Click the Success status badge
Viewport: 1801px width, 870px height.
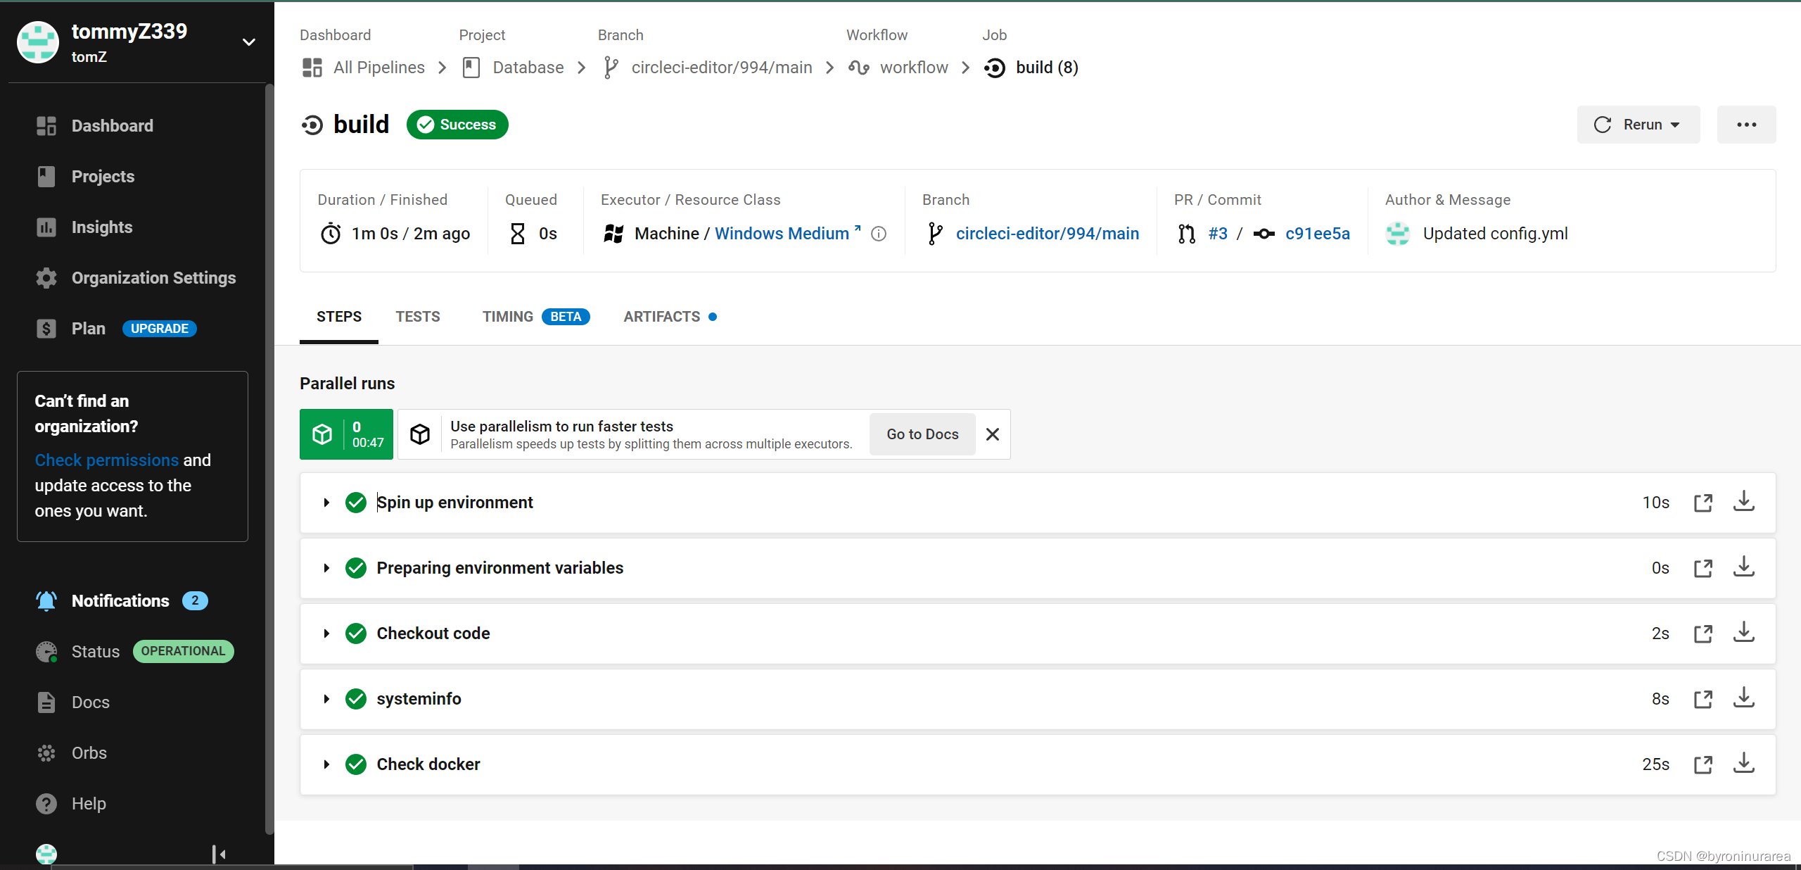click(457, 125)
